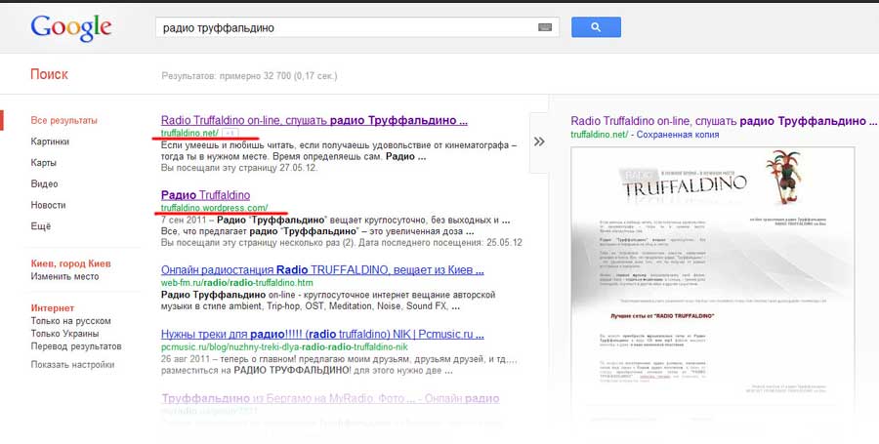Click green URL 'truffaldino.wordpress.com/'
This screenshot has width=879, height=444.
tap(215, 208)
